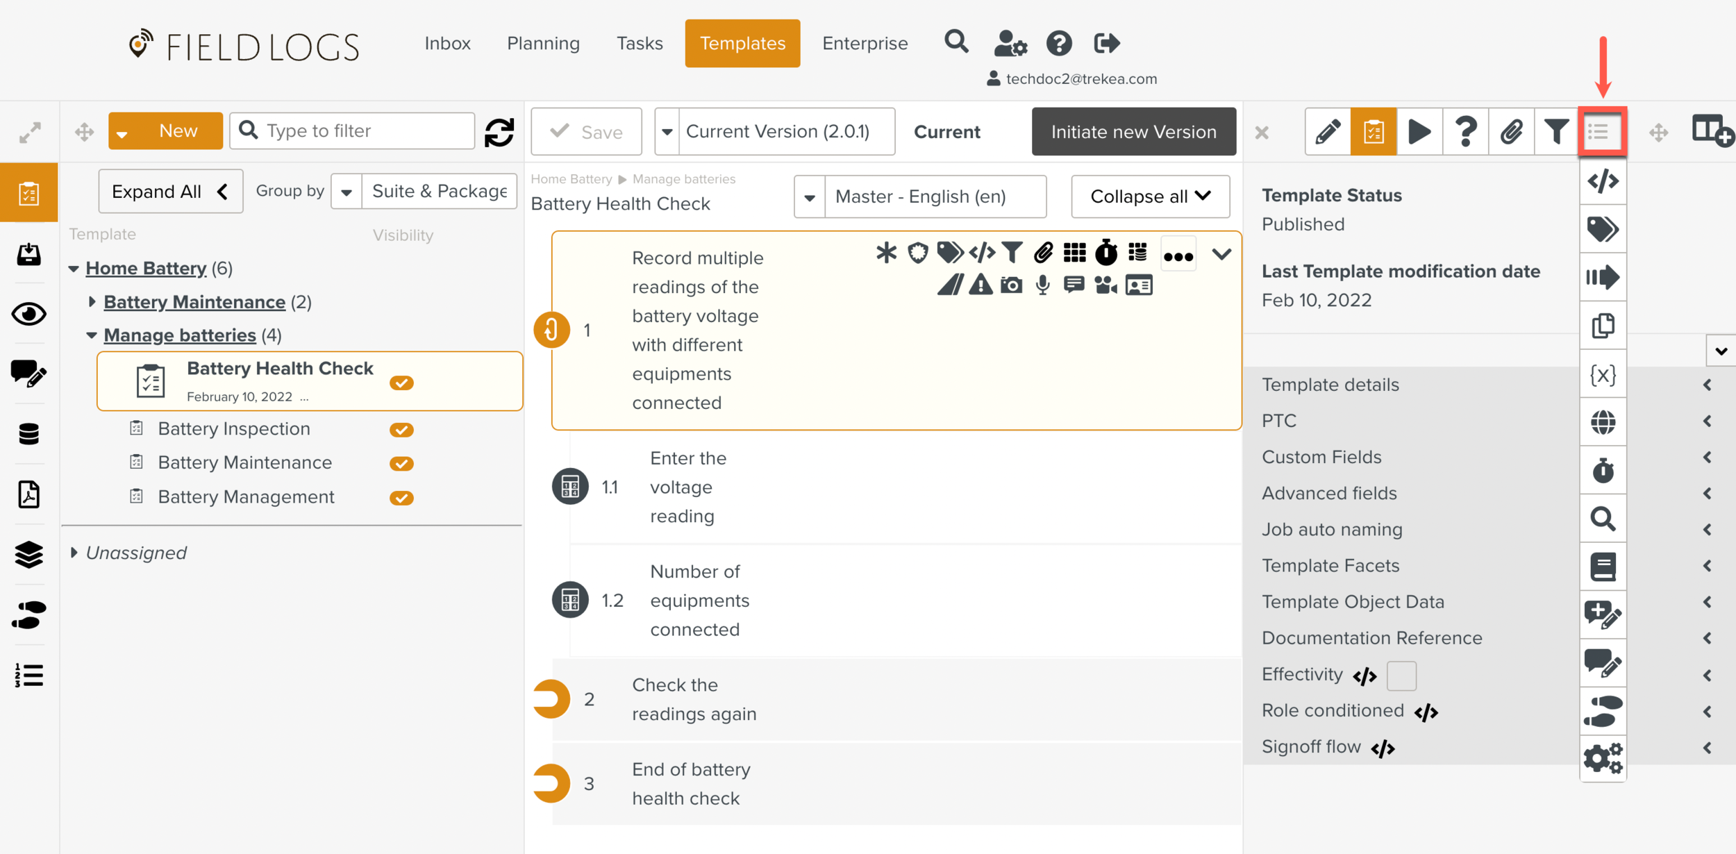Click the database icon in left sidebar
The height and width of the screenshot is (854, 1736).
coord(29,434)
